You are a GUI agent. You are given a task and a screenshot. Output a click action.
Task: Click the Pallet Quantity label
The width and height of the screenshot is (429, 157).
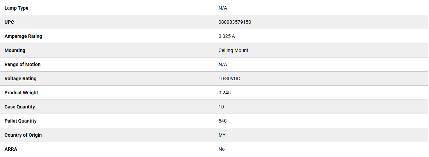click(x=20, y=121)
